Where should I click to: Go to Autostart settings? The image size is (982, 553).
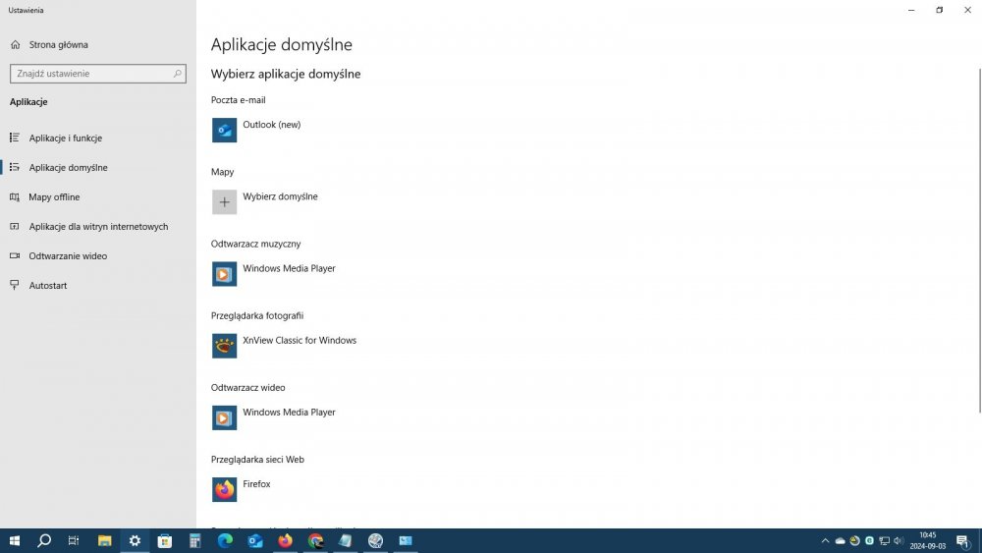[48, 286]
